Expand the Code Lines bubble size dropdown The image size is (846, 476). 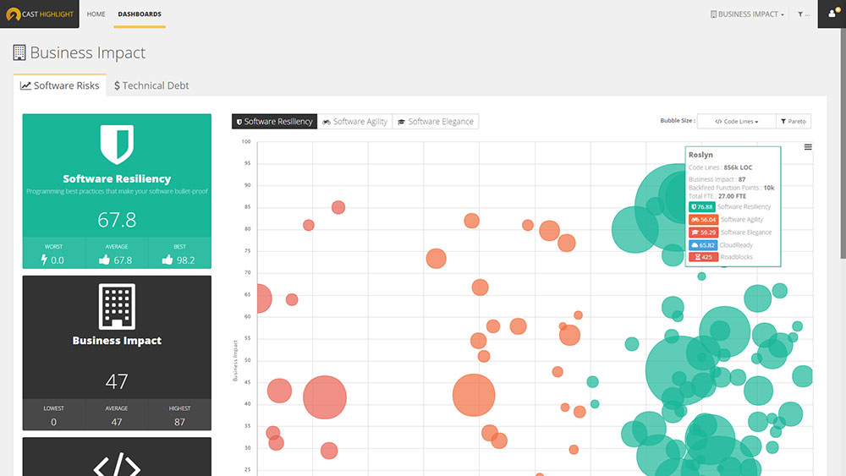[736, 122]
